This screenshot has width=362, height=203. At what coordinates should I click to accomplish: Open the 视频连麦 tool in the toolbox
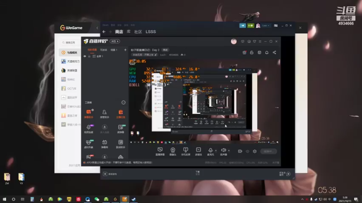pyautogui.click(x=89, y=129)
